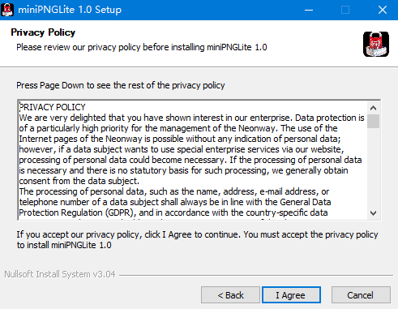
Task: Click the empty scrollbar track below thumb
Action: click(373, 167)
